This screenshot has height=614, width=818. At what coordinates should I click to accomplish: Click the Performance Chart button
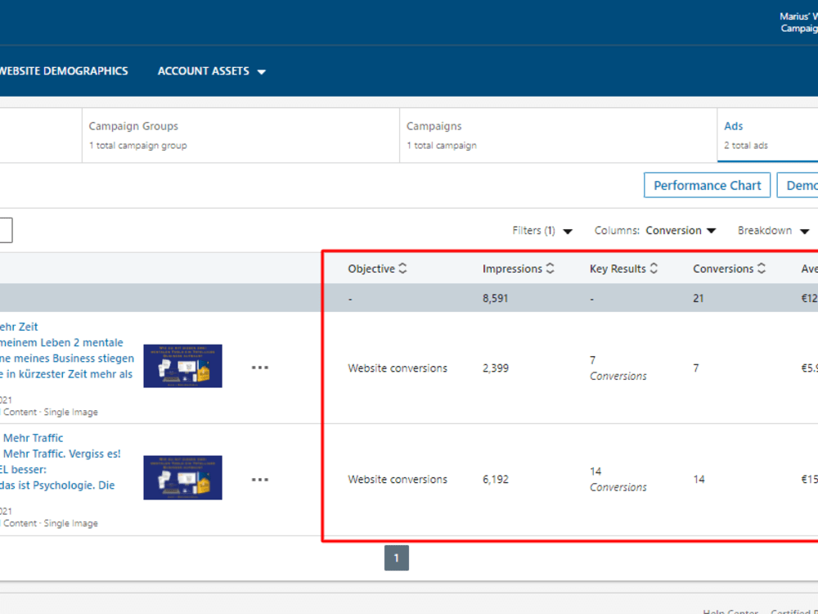pos(707,185)
